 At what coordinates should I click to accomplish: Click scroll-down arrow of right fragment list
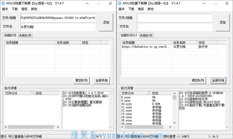(174, 123)
